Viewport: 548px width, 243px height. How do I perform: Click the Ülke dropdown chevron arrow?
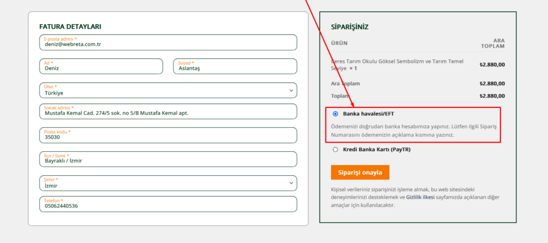[291, 90]
